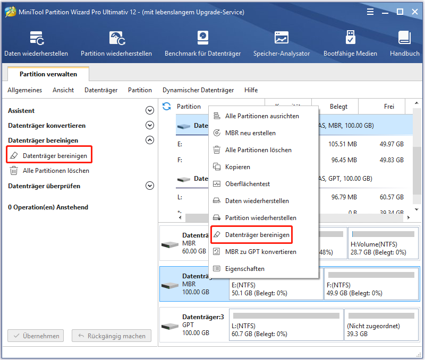Viewport: 425px width, 360px height.
Task: Select L:(NTFS) 60.7 GB partition block
Action: (286, 325)
